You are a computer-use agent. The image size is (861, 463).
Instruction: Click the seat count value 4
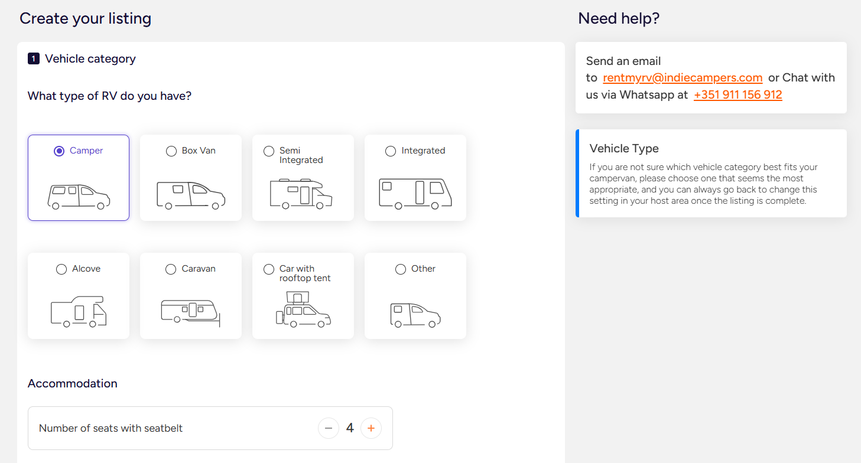pos(350,428)
